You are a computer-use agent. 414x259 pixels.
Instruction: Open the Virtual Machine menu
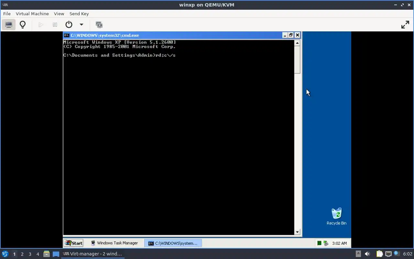point(32,14)
